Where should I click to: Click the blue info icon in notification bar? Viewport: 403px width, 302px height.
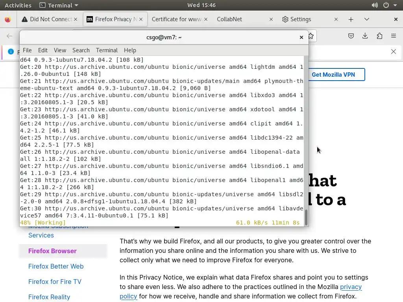pyautogui.click(x=11, y=52)
